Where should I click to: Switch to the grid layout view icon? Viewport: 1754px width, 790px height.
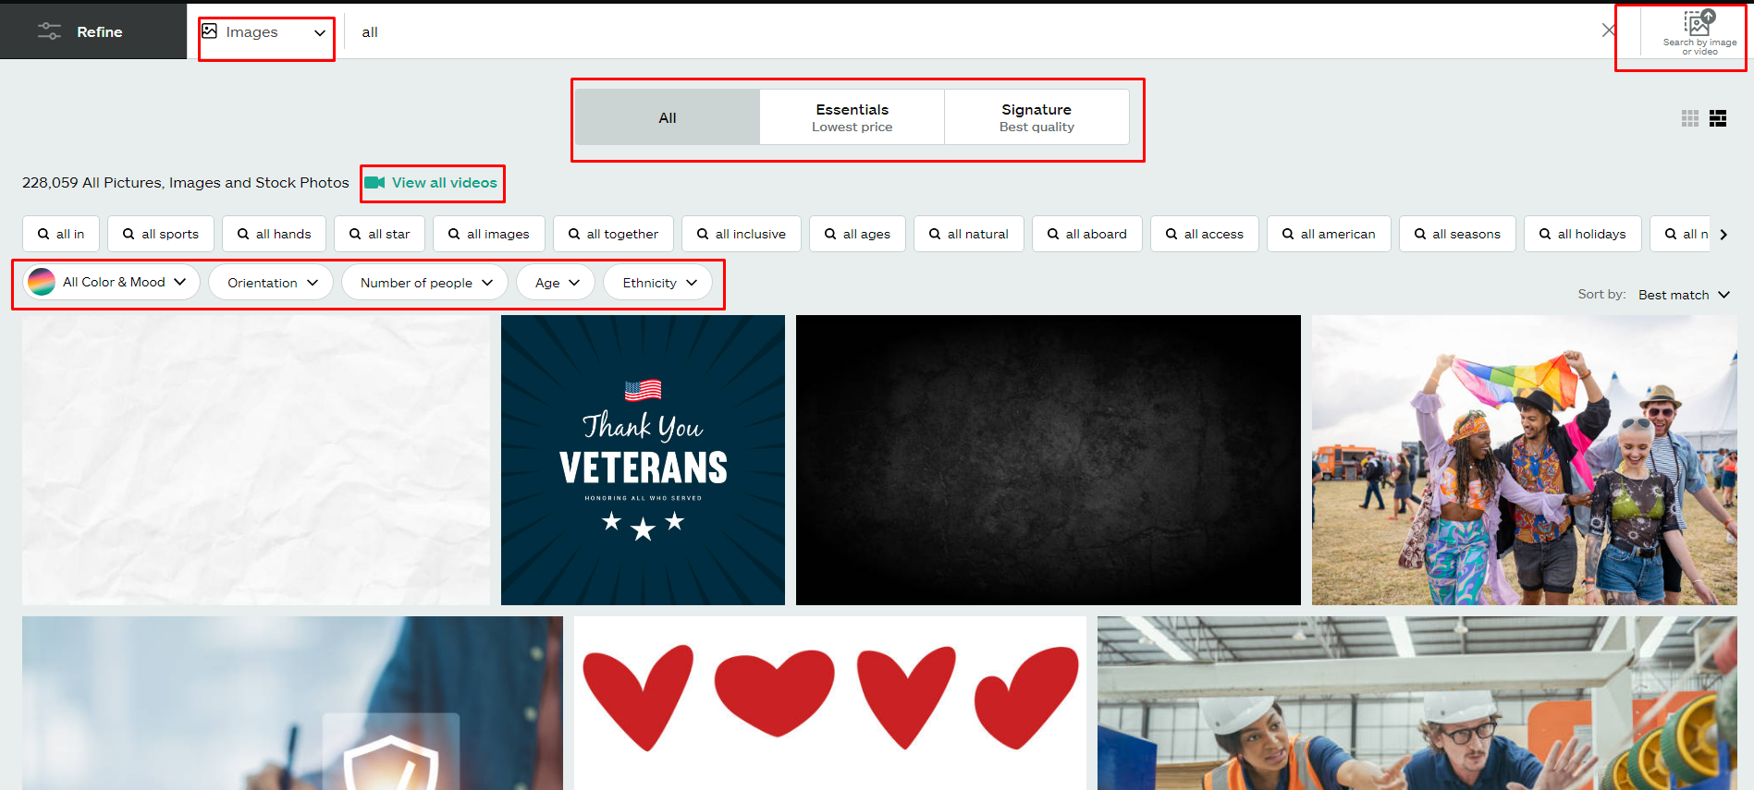click(1689, 118)
